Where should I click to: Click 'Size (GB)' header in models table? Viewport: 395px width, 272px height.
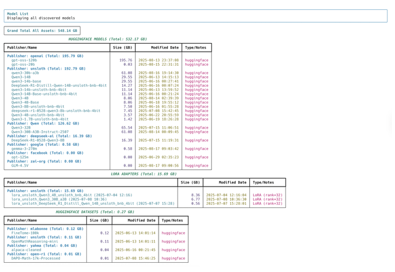pyautogui.click(x=123, y=47)
